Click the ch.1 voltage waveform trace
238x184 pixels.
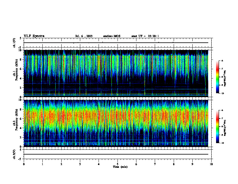pyautogui.click(x=116, y=43)
